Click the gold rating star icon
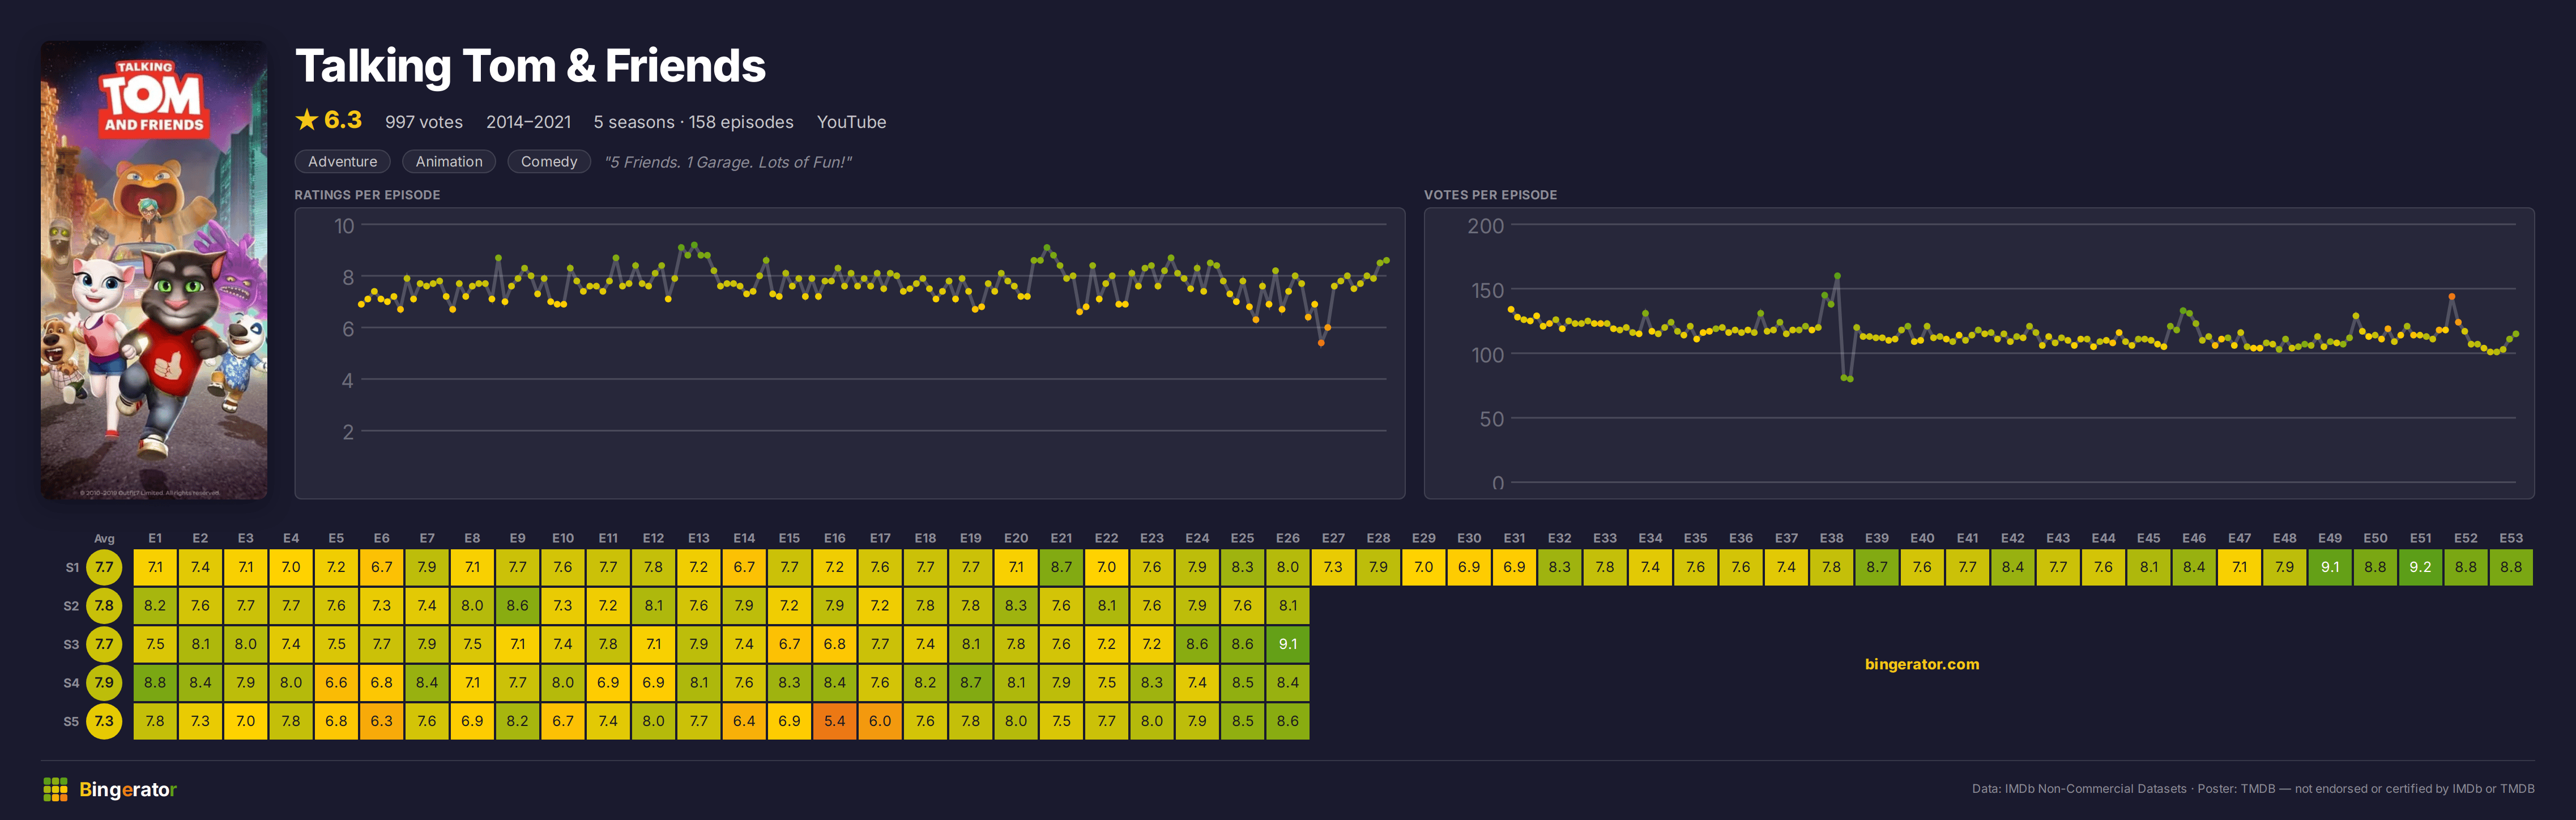Viewport: 2576px width, 820px height. point(306,120)
